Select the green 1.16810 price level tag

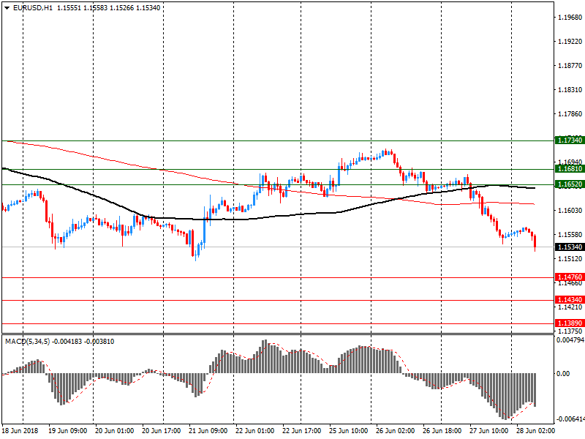pyautogui.click(x=569, y=169)
